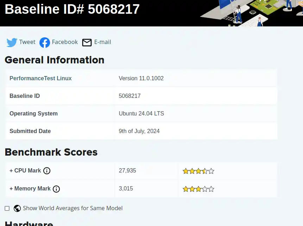
Task: Open the CPU Mark info icon
Action: click(47, 171)
